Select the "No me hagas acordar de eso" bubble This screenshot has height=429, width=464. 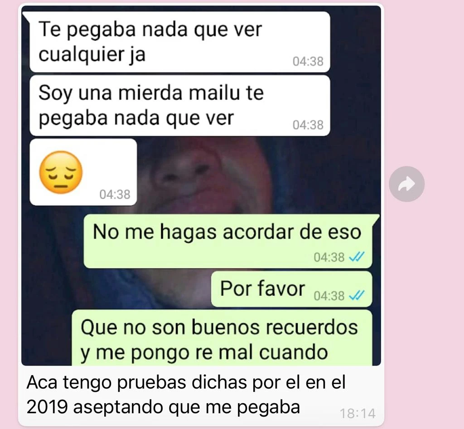(x=228, y=241)
